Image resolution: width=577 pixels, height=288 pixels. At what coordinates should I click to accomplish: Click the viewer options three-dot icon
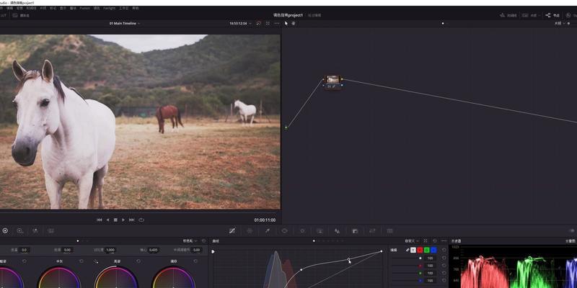click(277, 23)
